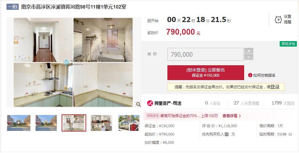Increase the bid with the plus button

click(249, 51)
